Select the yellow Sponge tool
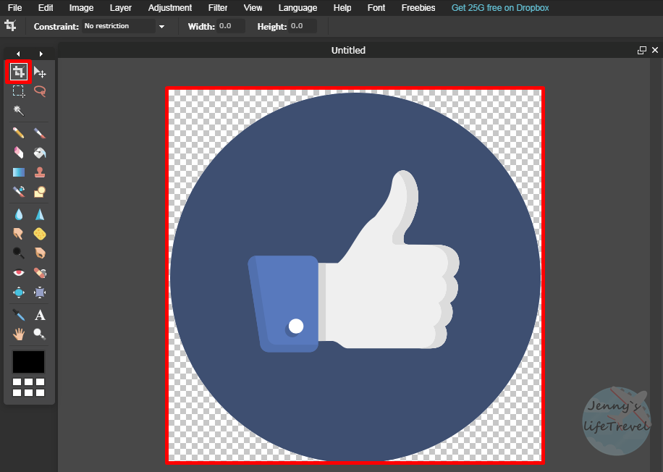Viewport: 663px width, 472px height. (40, 234)
